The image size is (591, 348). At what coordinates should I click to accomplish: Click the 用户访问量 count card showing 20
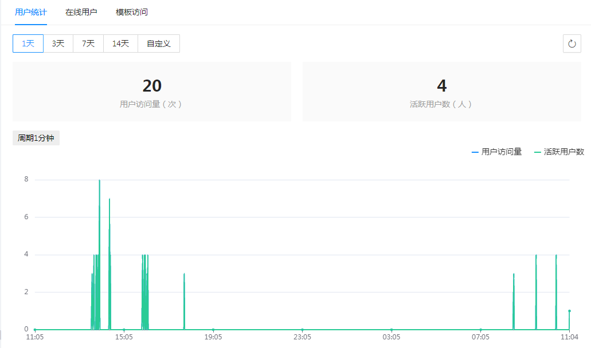pos(152,92)
